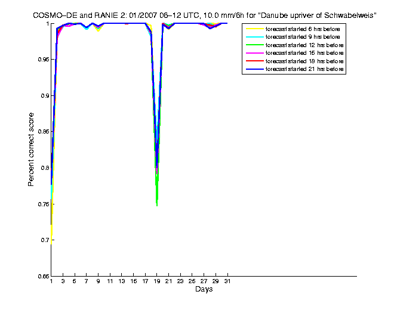
Task: Click the green line sample in the legend
Action: pos(255,45)
